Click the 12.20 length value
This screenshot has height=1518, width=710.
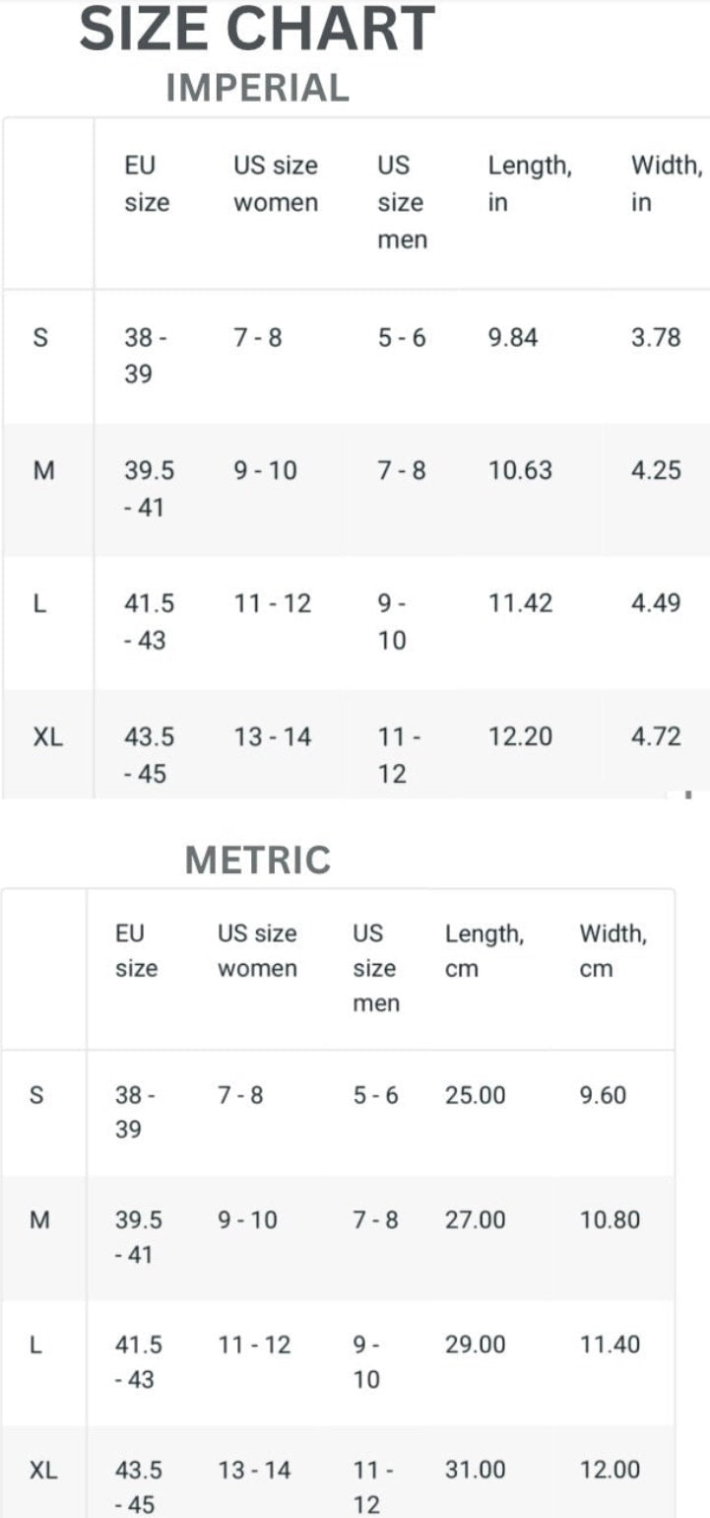point(520,736)
